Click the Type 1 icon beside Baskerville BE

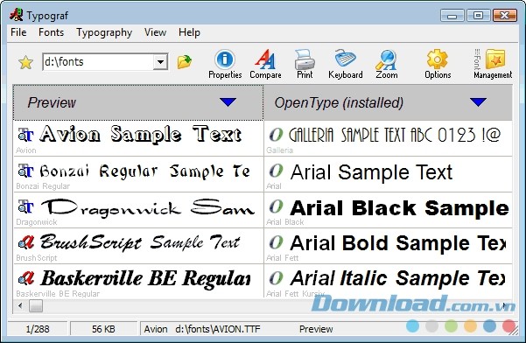point(26,278)
